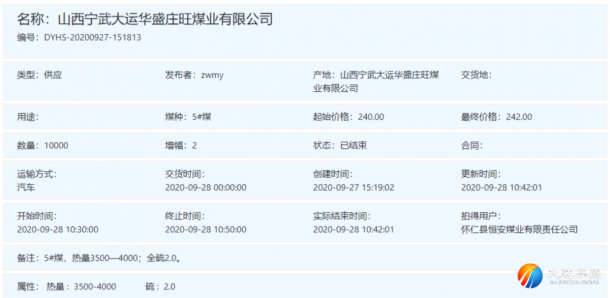Click the end time 2020-09-28 10:50:00

pyautogui.click(x=206, y=229)
